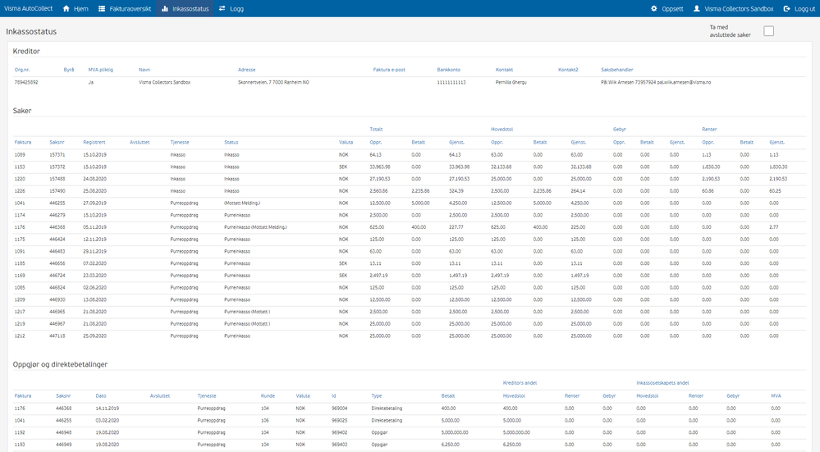Image resolution: width=820 pixels, height=452 pixels.
Task: Open Oppsett via the gear icon
Action: point(655,8)
